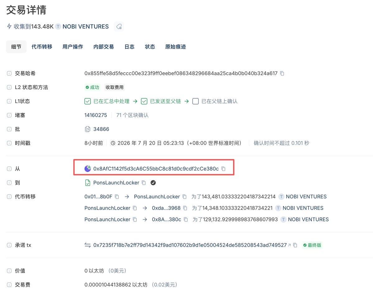Switch to the 代币转移 tab
This screenshot has height=289, width=373.
42,47
